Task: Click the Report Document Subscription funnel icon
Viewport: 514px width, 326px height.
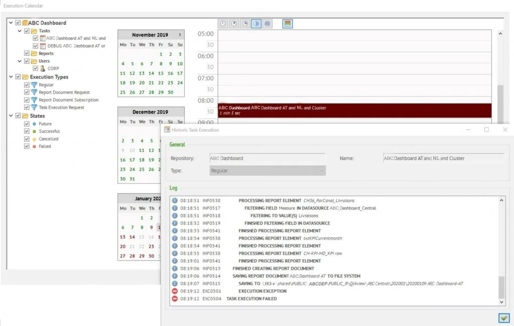Action: (x=34, y=100)
